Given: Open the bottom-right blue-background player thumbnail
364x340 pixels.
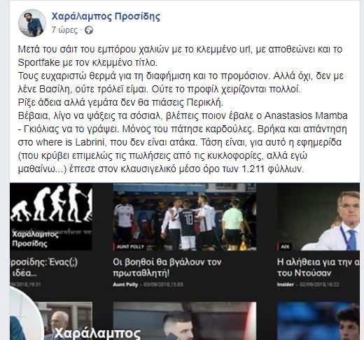Looking at the screenshot, I should click(x=318, y=321).
